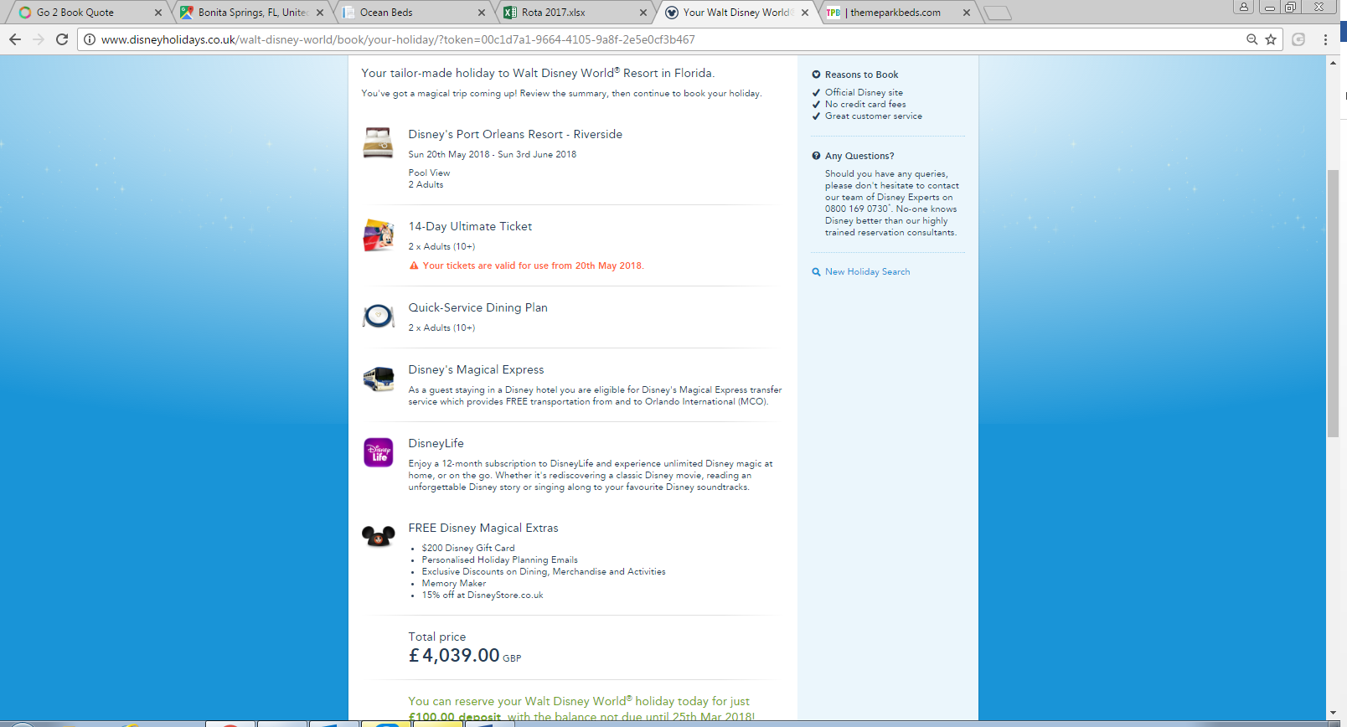1347x727 pixels.
Task: Click the browser forward arrow
Action: tap(39, 39)
